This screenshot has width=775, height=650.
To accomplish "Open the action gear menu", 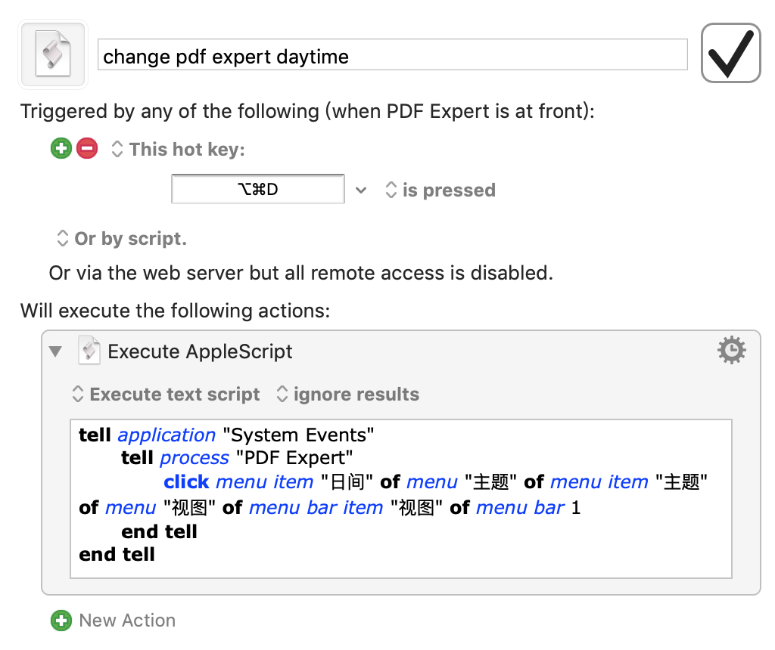I will click(731, 351).
